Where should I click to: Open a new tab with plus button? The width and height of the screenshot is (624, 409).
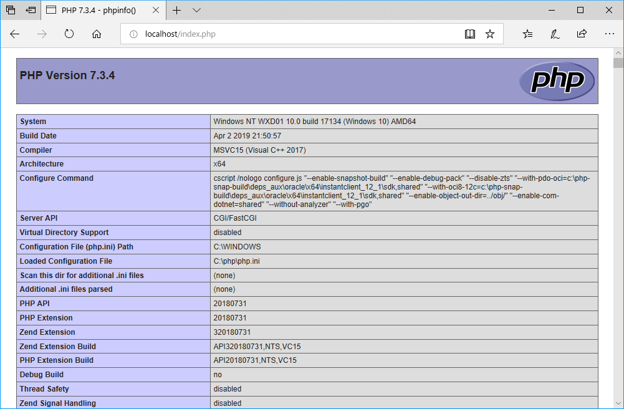coord(176,11)
